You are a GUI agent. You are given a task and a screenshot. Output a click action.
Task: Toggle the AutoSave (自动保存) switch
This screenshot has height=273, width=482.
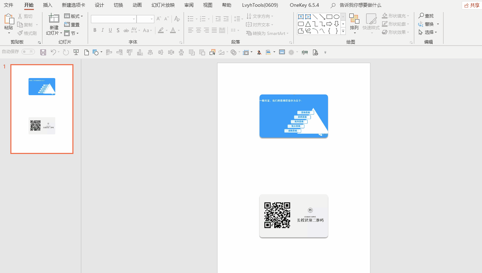[x=28, y=52]
